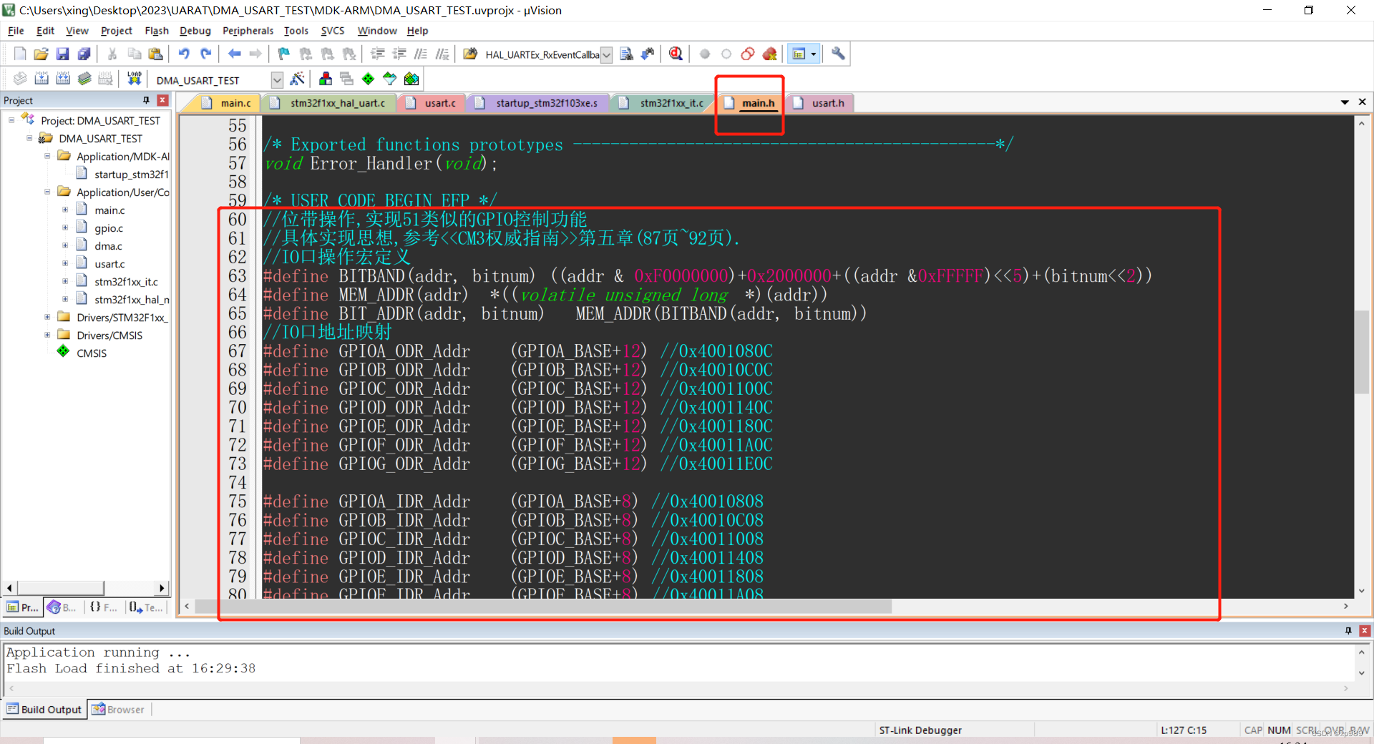Image resolution: width=1374 pixels, height=744 pixels.
Task: Click the Configure wrench icon
Action: [x=837, y=54]
